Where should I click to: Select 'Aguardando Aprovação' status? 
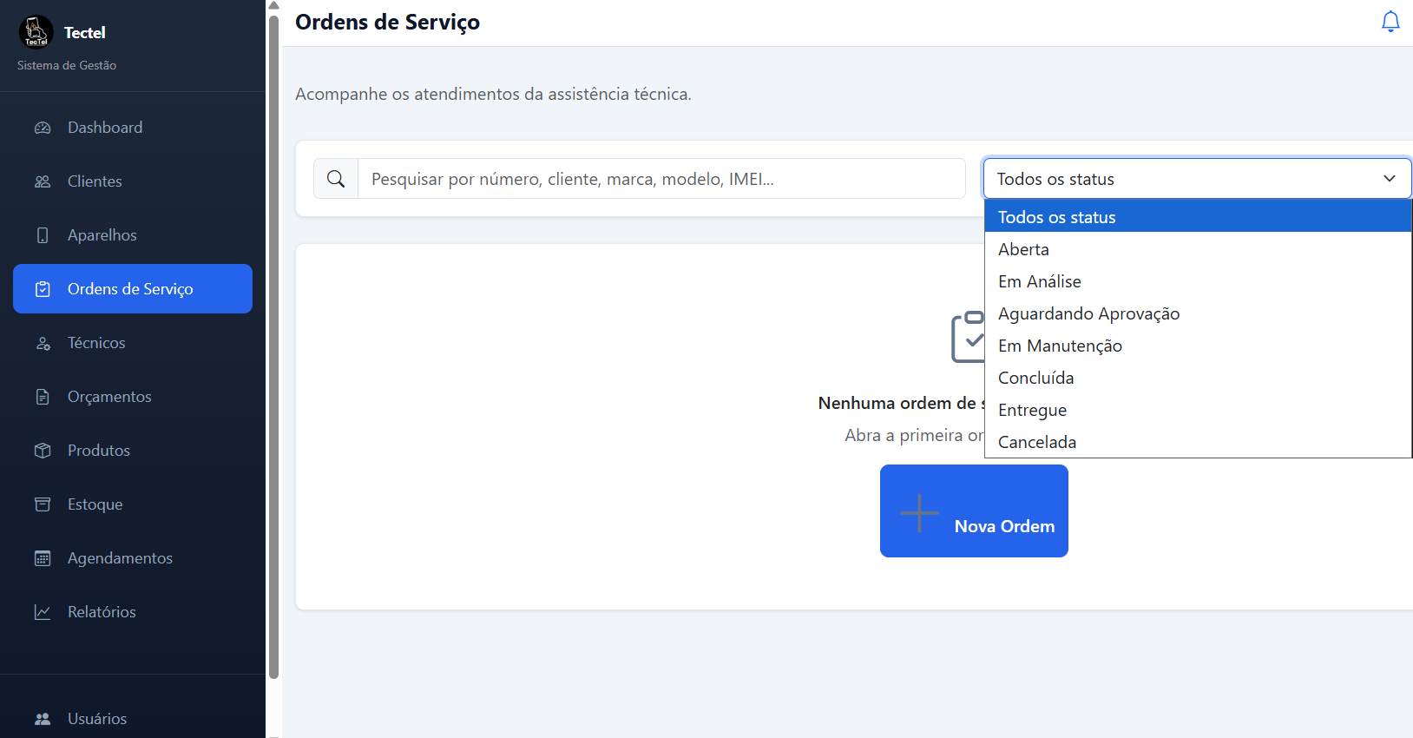pos(1198,313)
